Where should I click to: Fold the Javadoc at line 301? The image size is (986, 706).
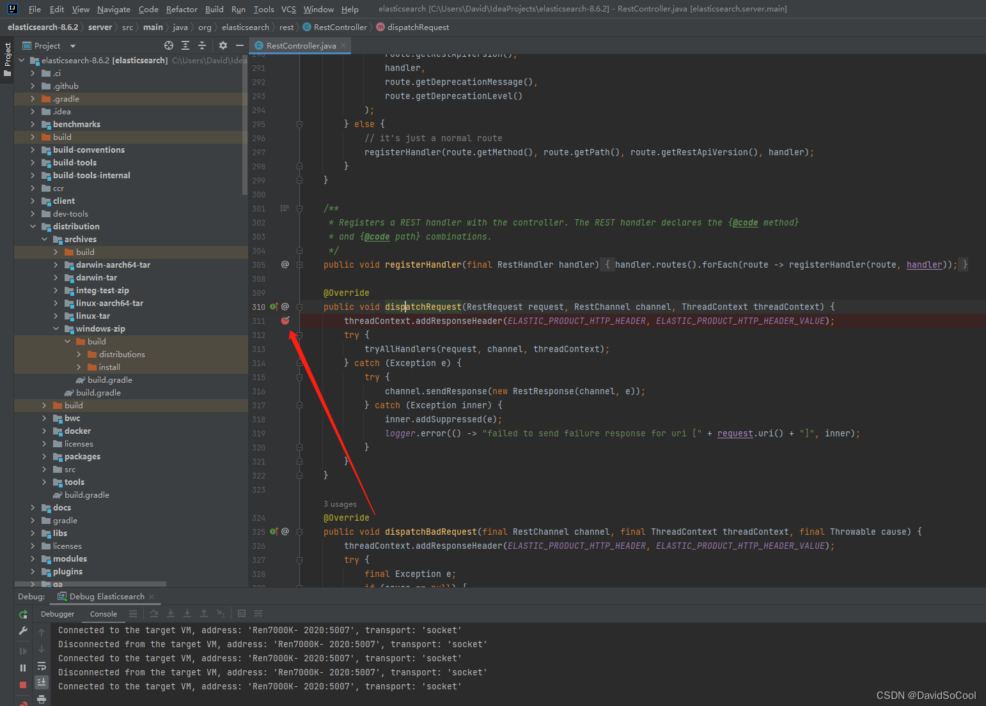point(299,208)
